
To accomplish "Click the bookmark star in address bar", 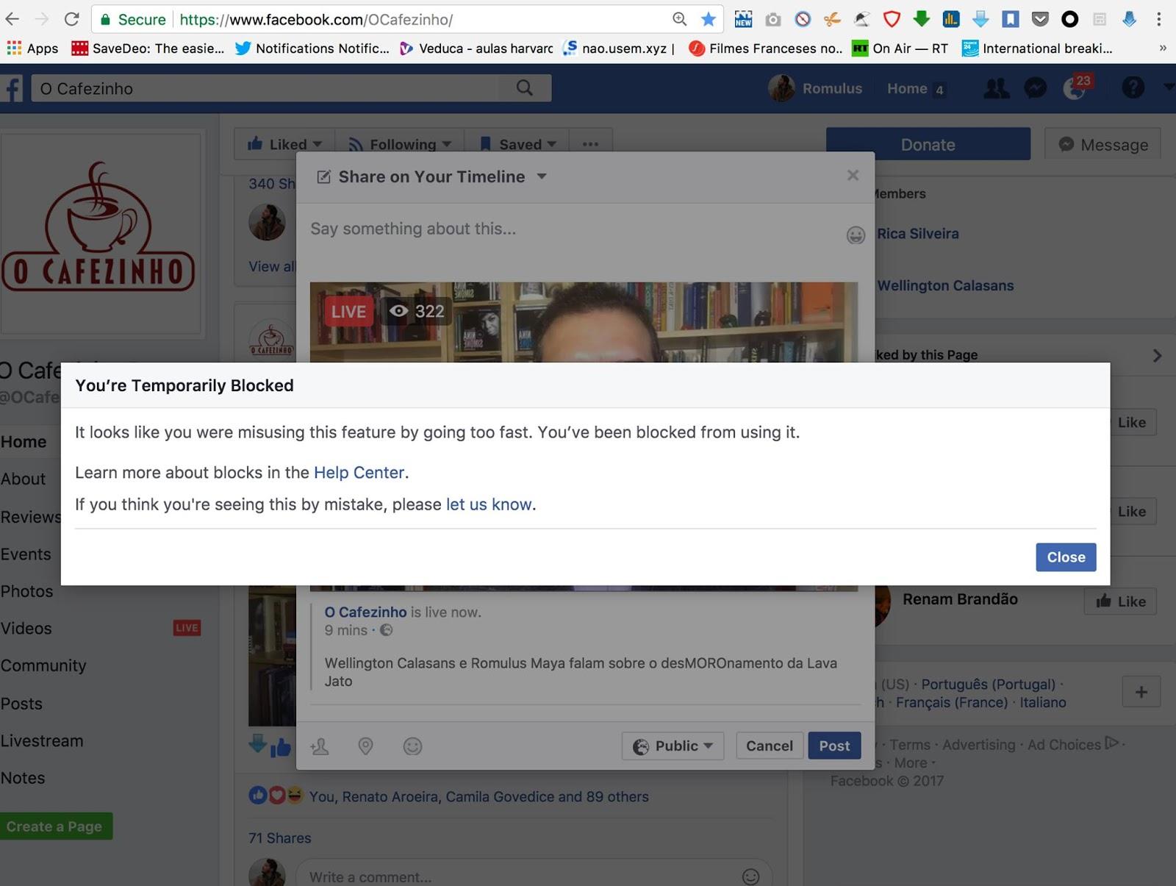I will click(709, 19).
